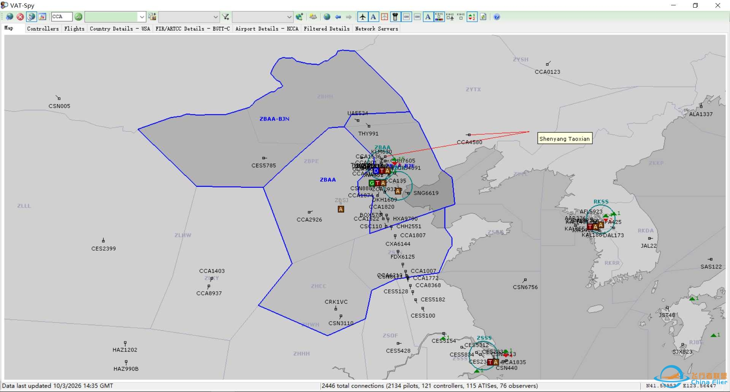Toggle the second blue letter A button
730x392 pixels.
point(428,17)
